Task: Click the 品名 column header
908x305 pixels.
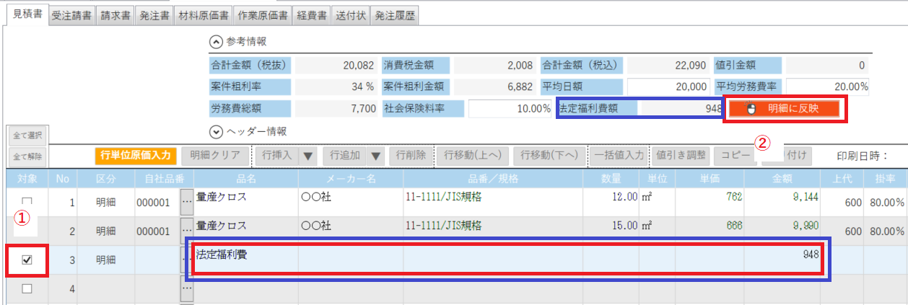Action: click(x=246, y=178)
